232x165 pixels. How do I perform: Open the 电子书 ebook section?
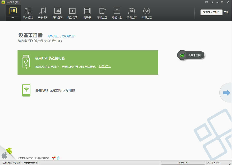coord(87,12)
